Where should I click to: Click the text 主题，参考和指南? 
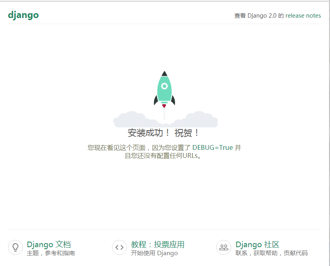[x=51, y=253]
